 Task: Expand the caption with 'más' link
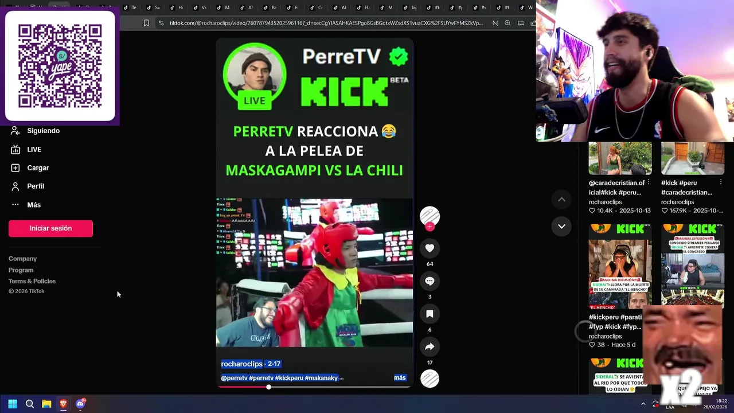pyautogui.click(x=400, y=377)
